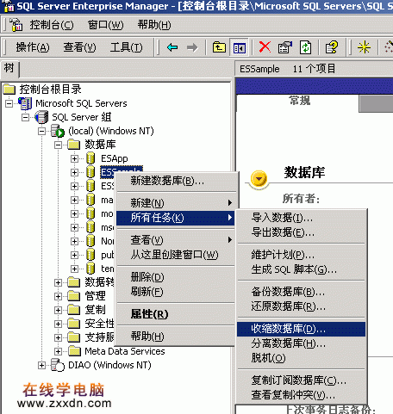Viewport: 393px width, 414px height.
Task: Click the 控制台根目录 folder icon
Action: click(9, 90)
